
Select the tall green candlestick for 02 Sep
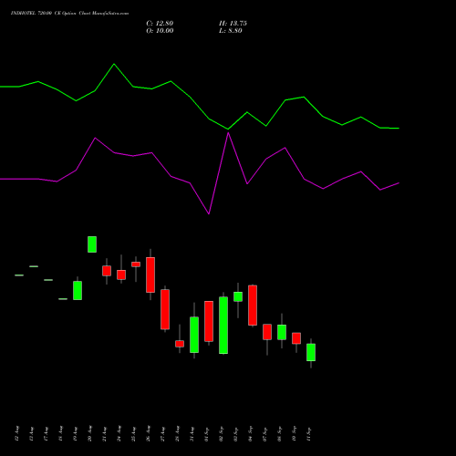click(223, 326)
